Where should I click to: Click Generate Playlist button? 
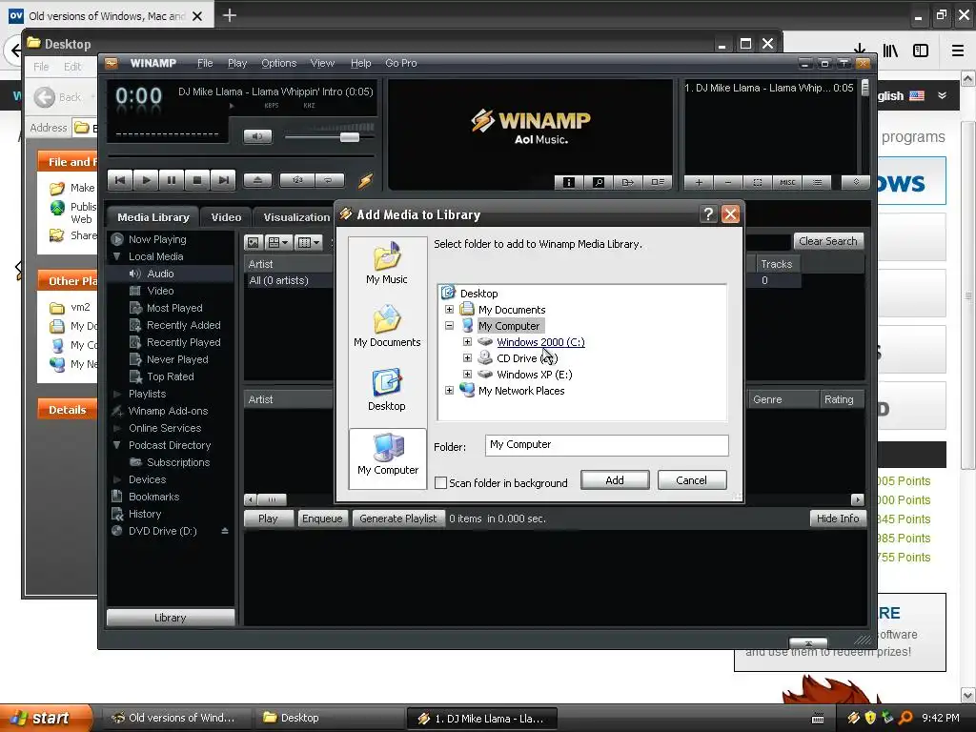click(397, 518)
